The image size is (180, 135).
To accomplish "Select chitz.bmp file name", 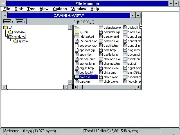I will coord(110,73).
